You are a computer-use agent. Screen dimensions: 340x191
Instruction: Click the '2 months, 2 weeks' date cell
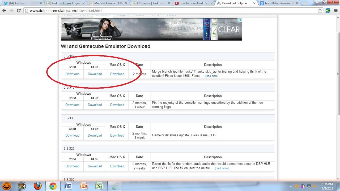point(139,166)
